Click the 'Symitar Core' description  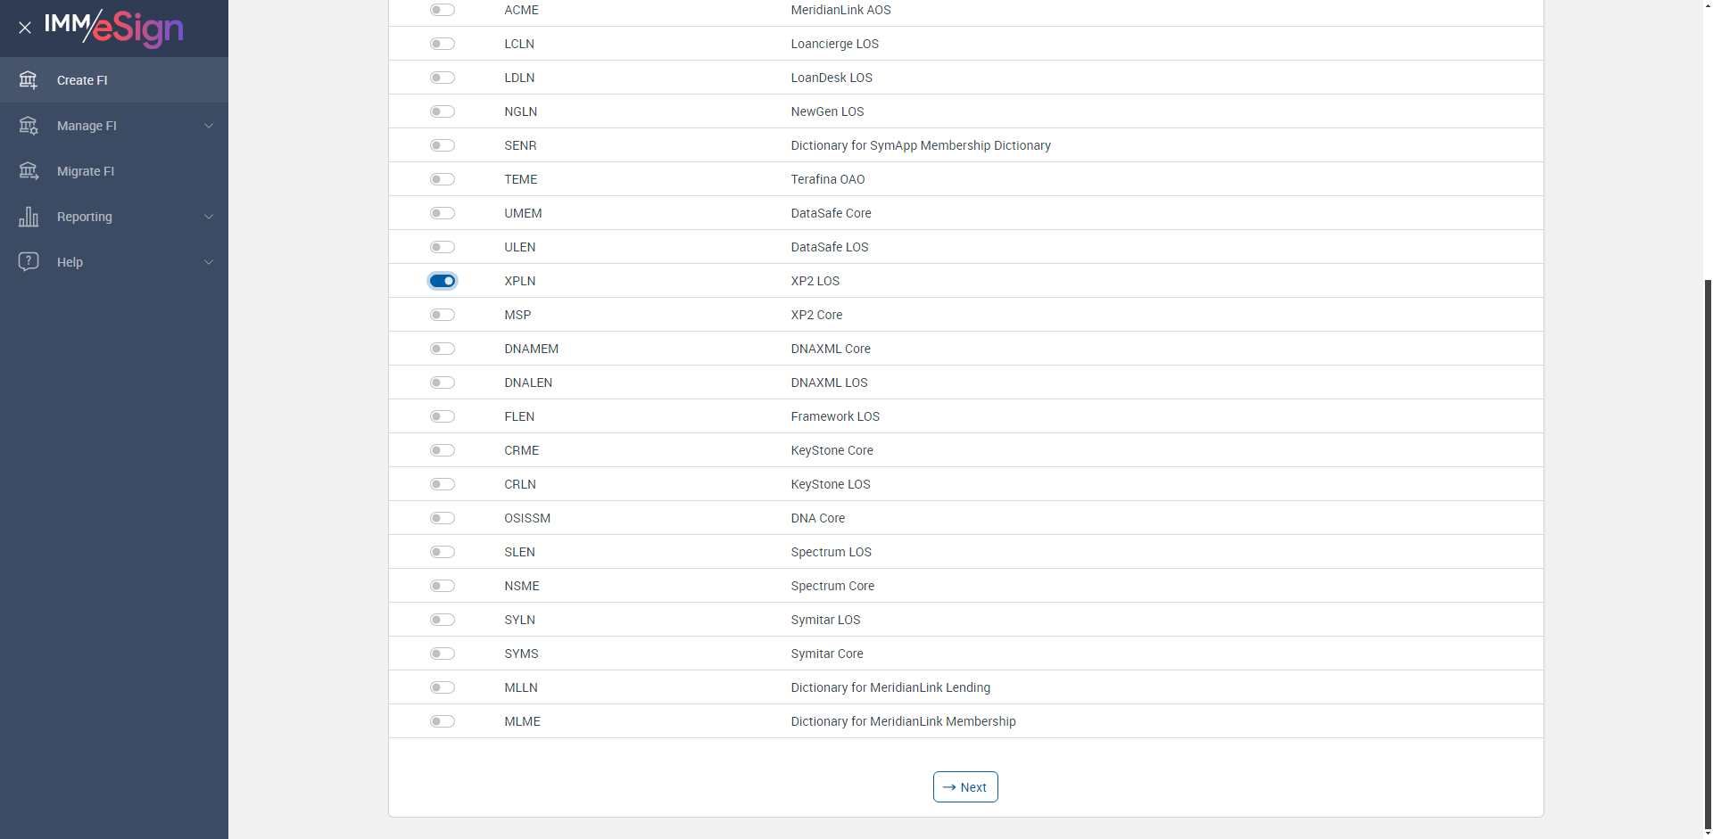[827, 654]
